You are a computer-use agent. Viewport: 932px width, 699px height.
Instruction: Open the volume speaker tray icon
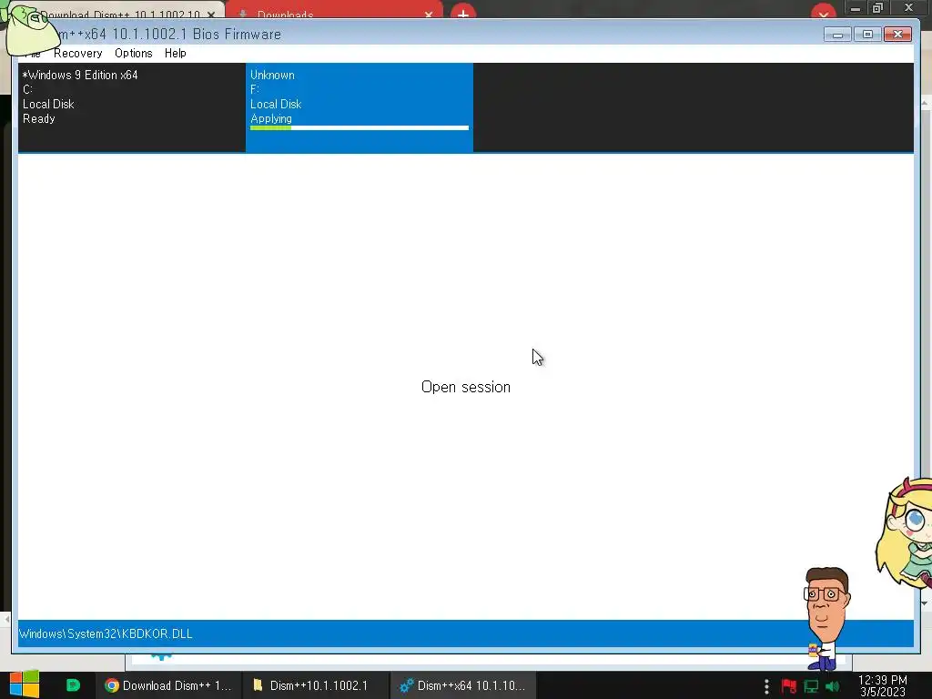832,686
